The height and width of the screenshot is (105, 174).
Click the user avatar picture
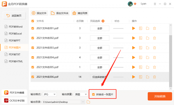130,4
